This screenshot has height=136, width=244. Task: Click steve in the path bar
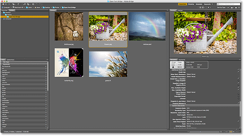point(37,7)
